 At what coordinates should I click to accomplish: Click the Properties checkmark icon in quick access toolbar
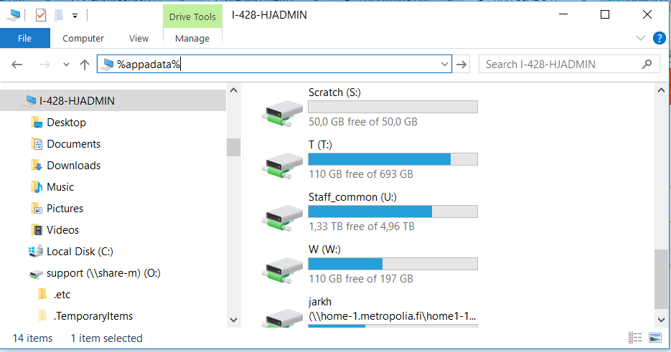41,15
